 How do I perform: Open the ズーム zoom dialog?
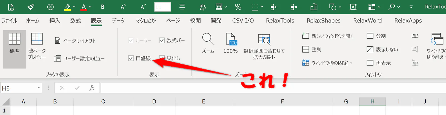coord(208,43)
